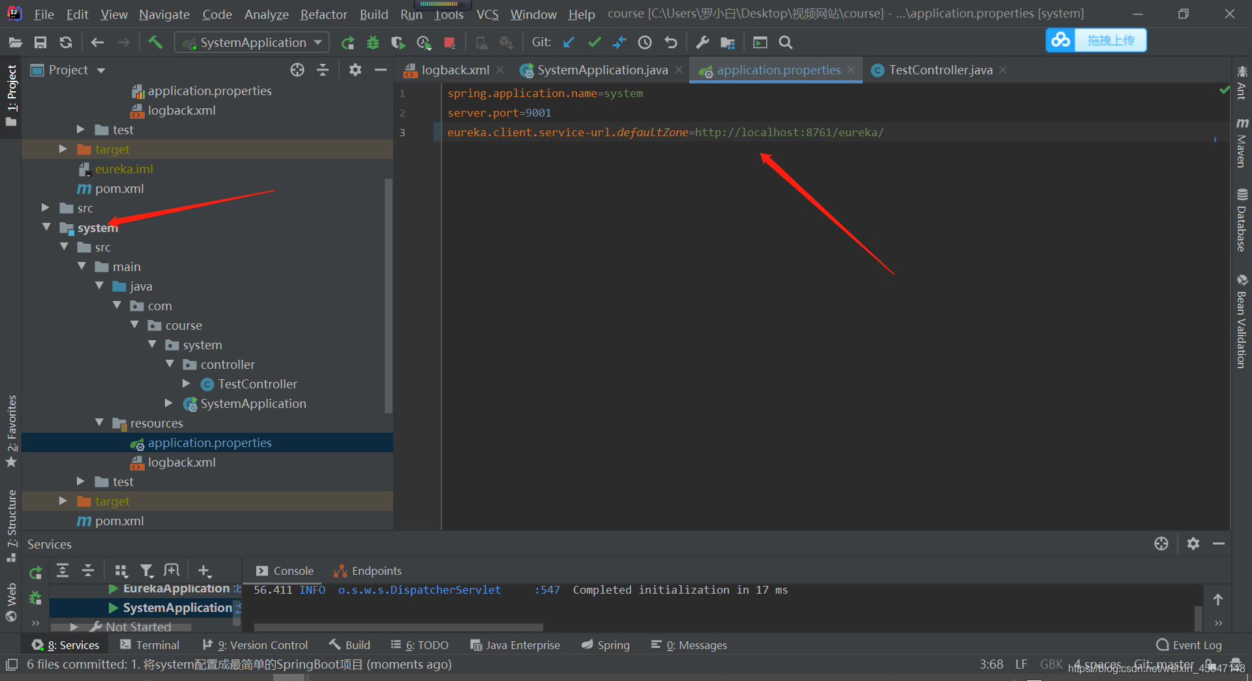The height and width of the screenshot is (681, 1252).
Task: Click the cloud upload button
Action: [x=1096, y=40]
